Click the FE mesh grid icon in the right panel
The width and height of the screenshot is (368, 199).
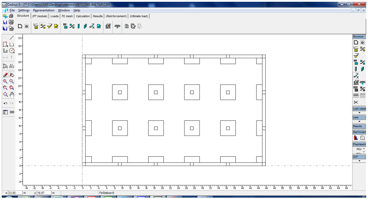(356, 89)
